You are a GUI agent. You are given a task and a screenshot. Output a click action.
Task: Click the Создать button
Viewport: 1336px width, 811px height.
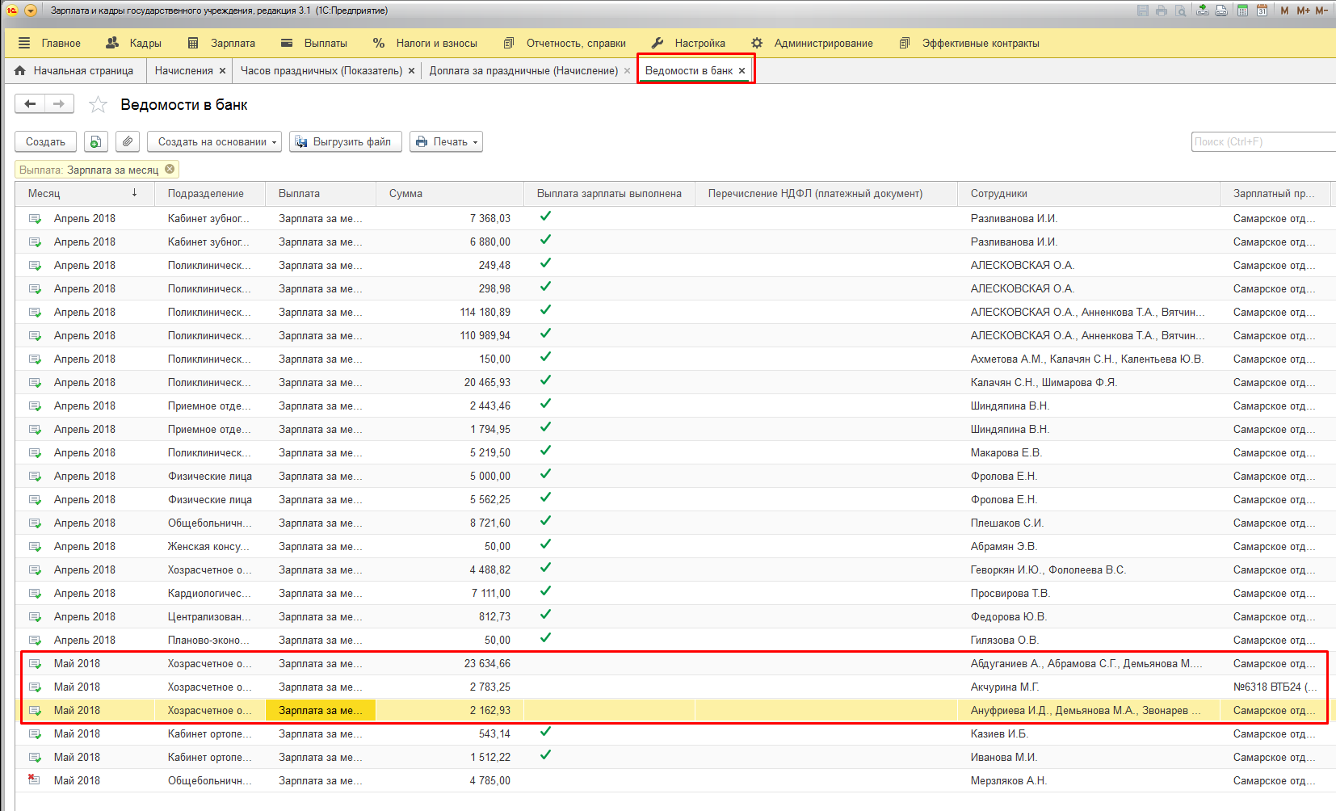click(x=45, y=142)
